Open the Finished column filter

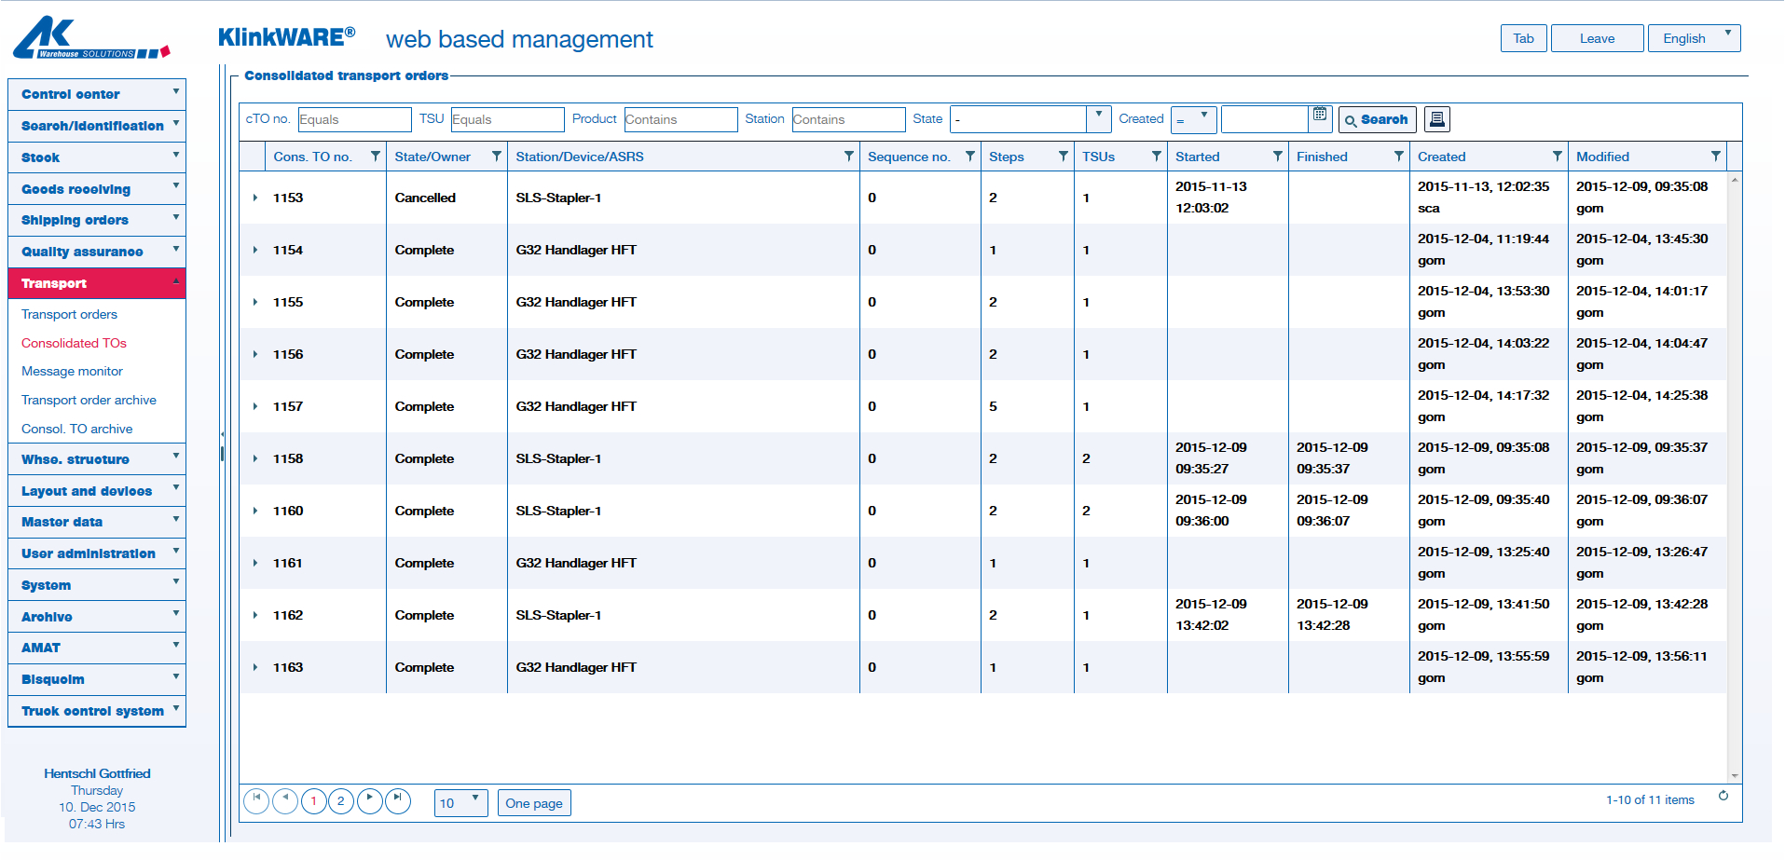[1399, 157]
